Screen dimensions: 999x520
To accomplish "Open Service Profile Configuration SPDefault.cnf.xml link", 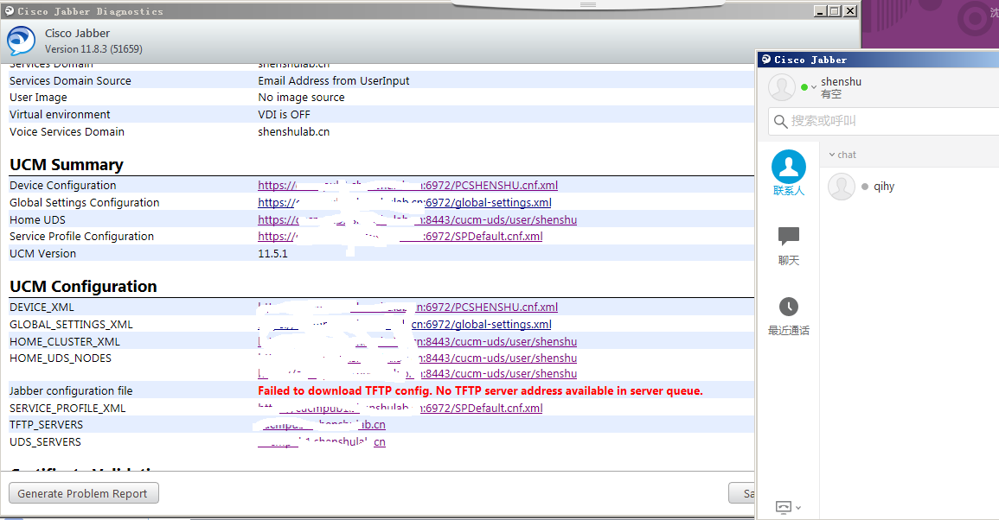I will coord(400,236).
